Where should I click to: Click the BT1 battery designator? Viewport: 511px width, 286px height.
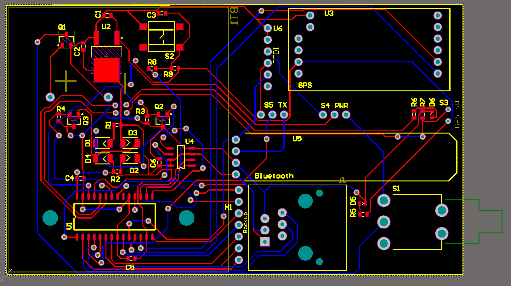(x=234, y=16)
